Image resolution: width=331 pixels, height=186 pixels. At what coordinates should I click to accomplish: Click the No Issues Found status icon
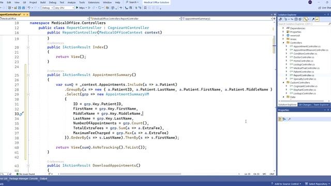(18, 174)
